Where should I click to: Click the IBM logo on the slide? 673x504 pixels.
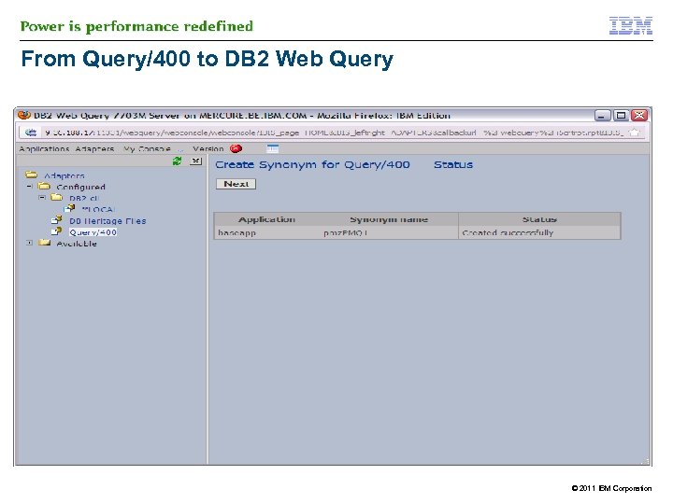point(631,26)
